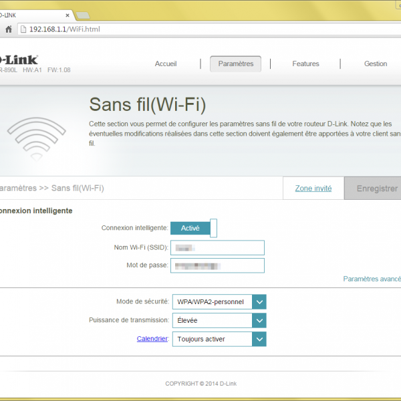Click the D-Link logo
401x401 pixels.
tap(19, 59)
